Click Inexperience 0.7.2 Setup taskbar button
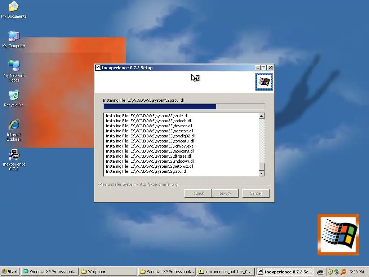The image size is (369, 277). coord(285,272)
